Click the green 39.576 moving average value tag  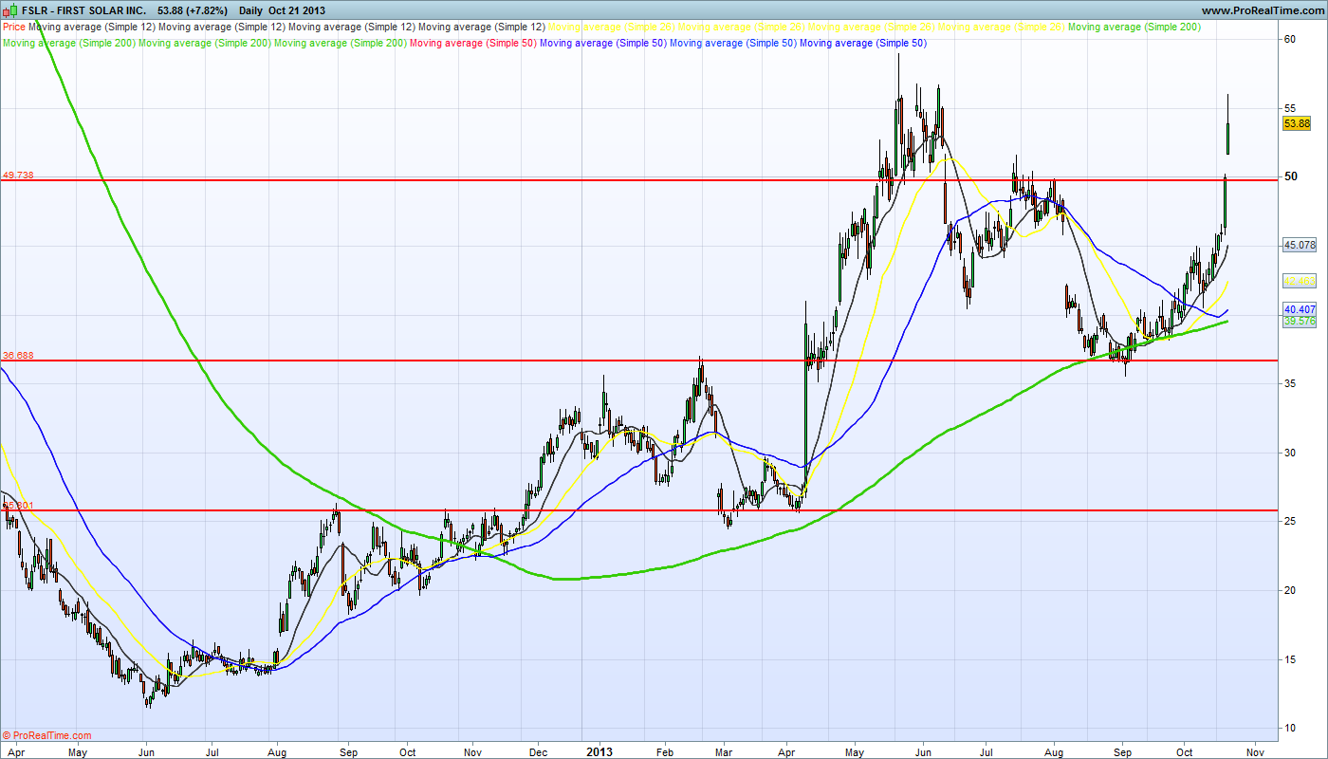pos(1300,322)
